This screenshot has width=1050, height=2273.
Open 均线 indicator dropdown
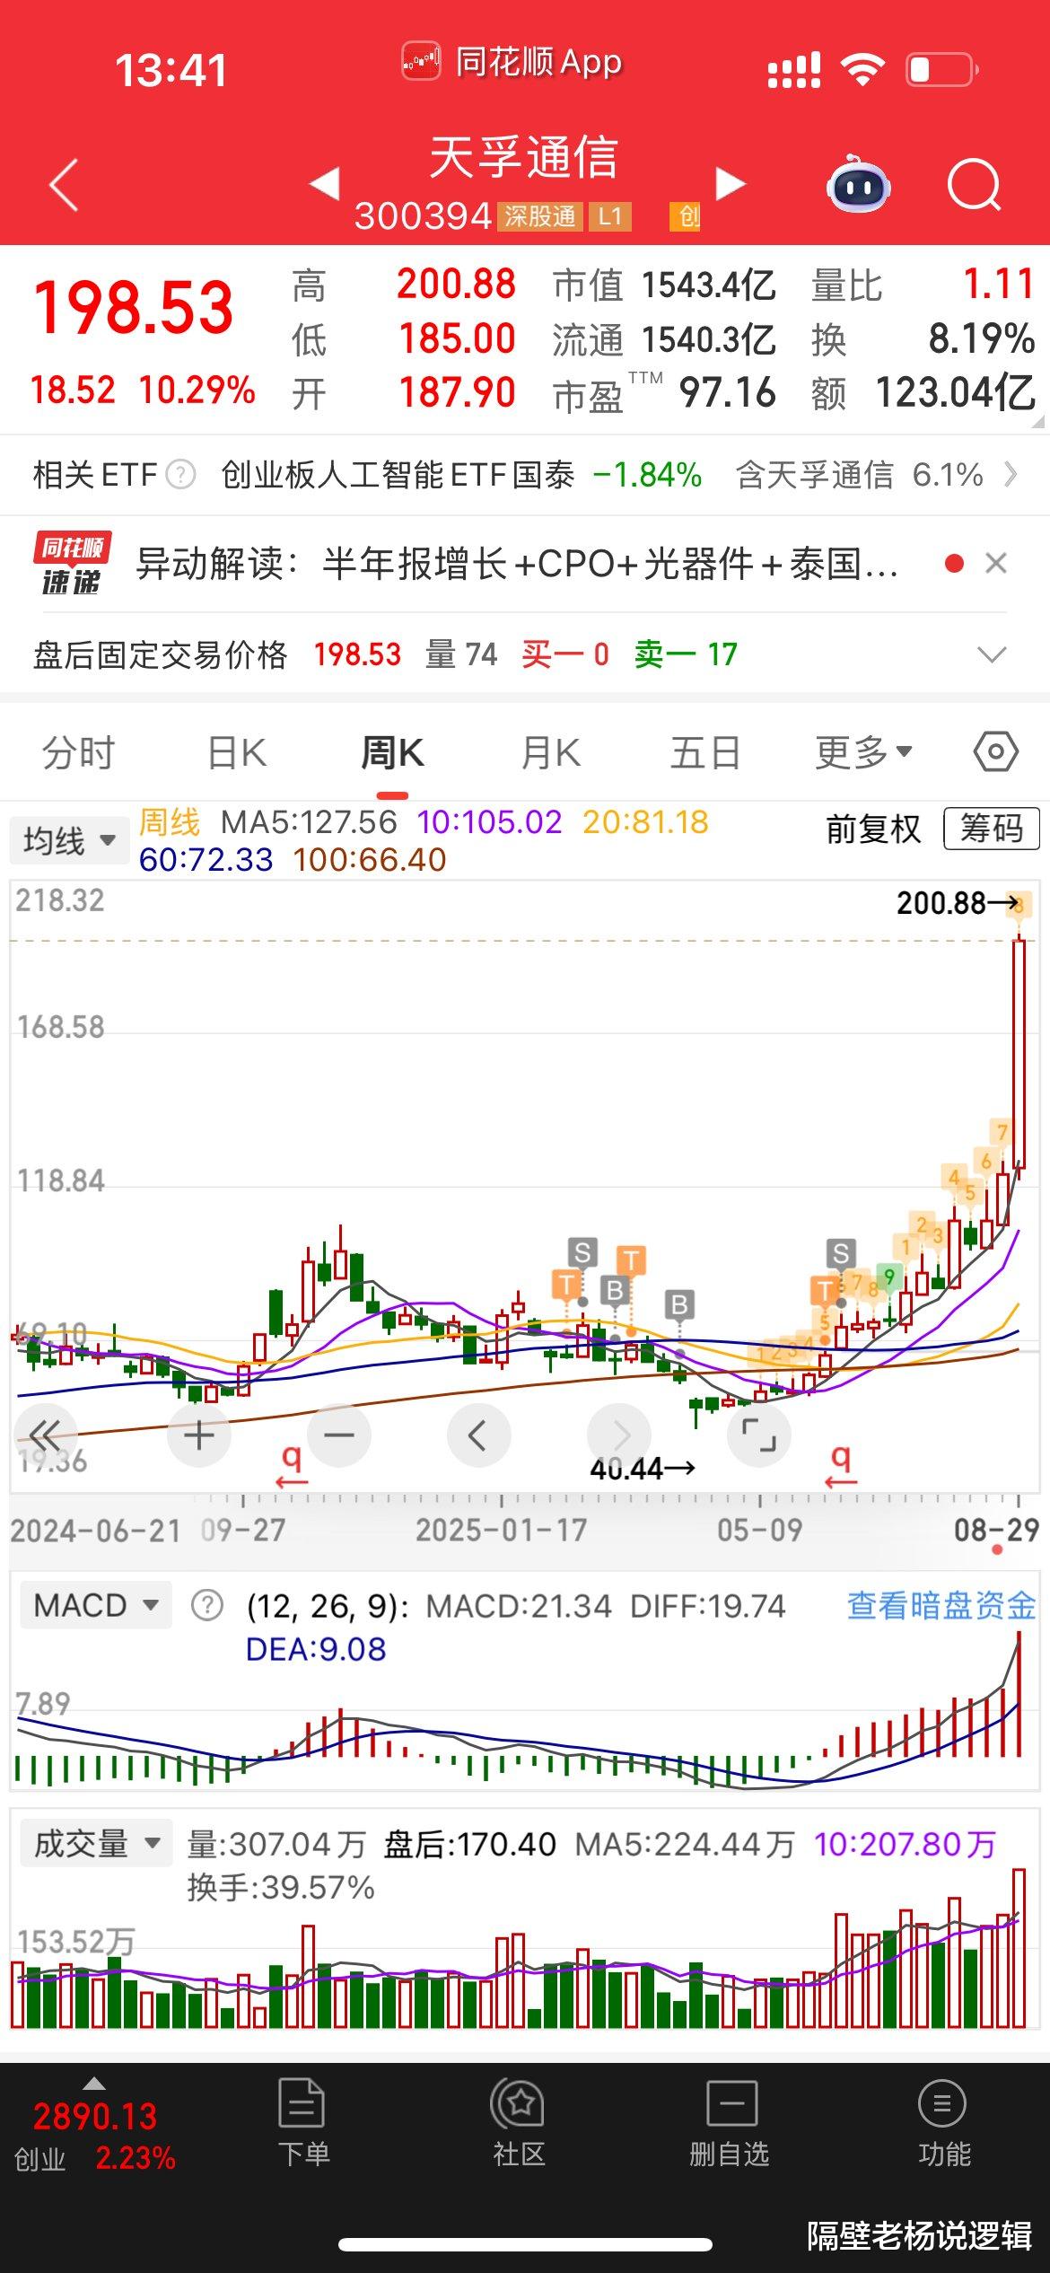70,841
